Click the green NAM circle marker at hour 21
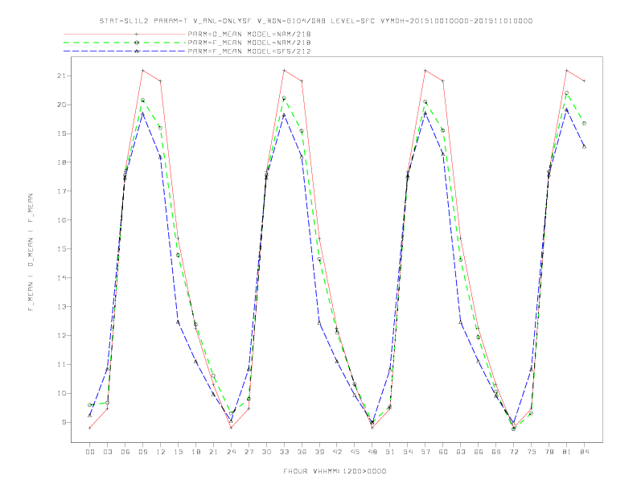The height and width of the screenshot is (492, 637). point(213,376)
